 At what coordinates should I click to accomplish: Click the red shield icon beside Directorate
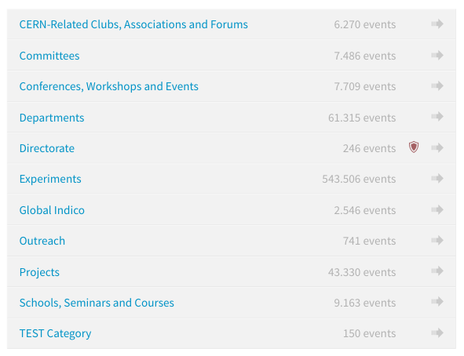pyautogui.click(x=414, y=147)
